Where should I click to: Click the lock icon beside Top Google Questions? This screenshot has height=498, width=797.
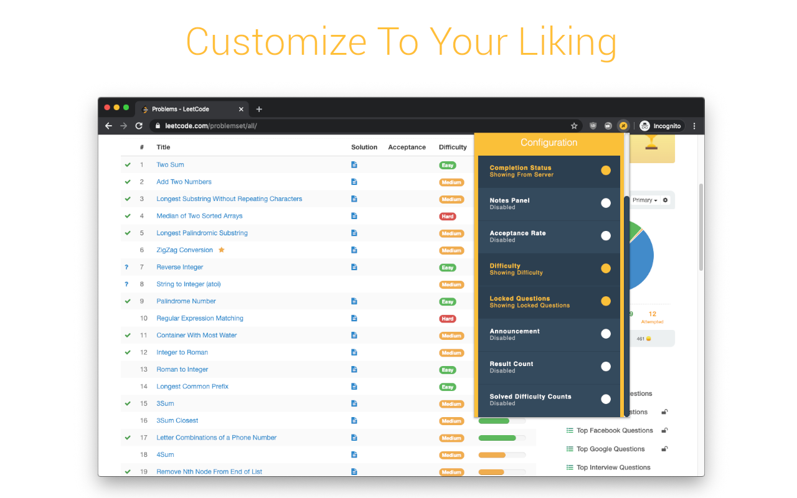[x=664, y=449]
